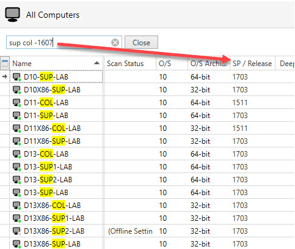Toggle Name column sort arrow

97,63
